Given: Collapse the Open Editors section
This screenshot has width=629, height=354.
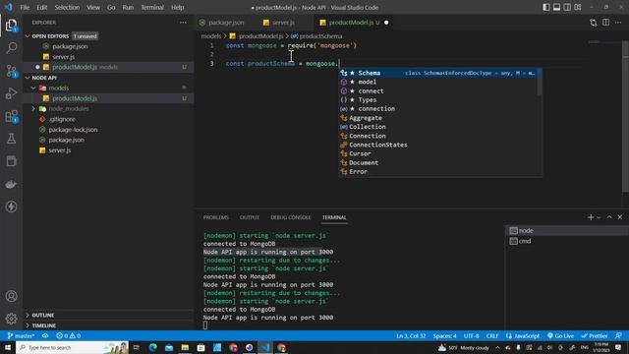Looking at the screenshot, I should (28, 36).
